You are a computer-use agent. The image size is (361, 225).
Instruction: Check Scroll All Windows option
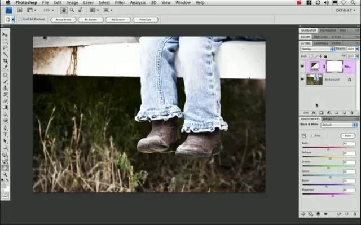pos(20,20)
